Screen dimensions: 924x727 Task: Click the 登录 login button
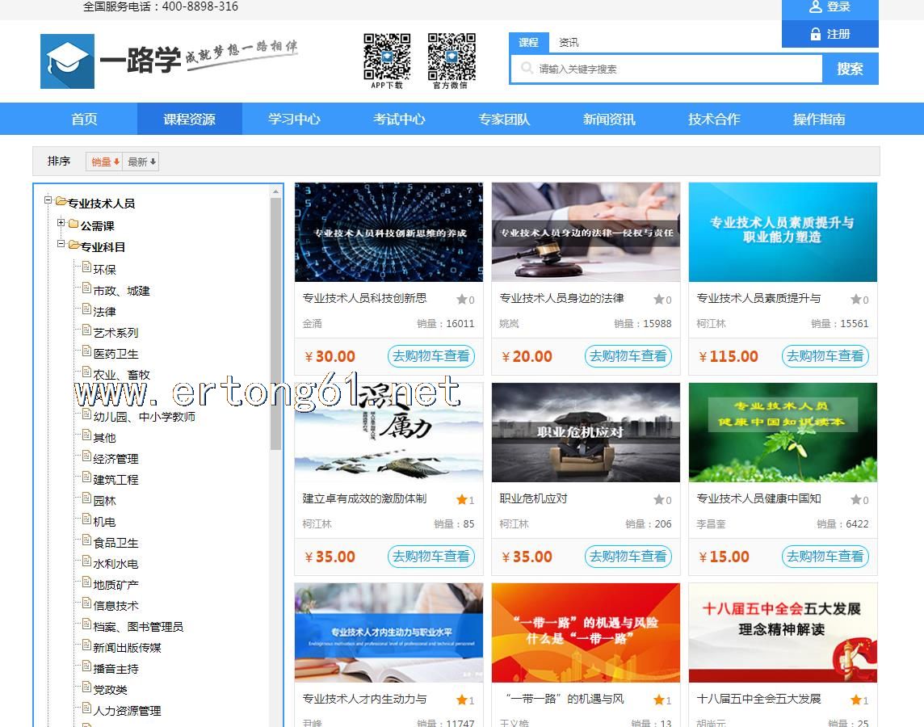829,7
